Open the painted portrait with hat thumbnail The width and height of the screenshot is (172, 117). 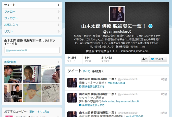pyautogui.click(x=32, y=93)
